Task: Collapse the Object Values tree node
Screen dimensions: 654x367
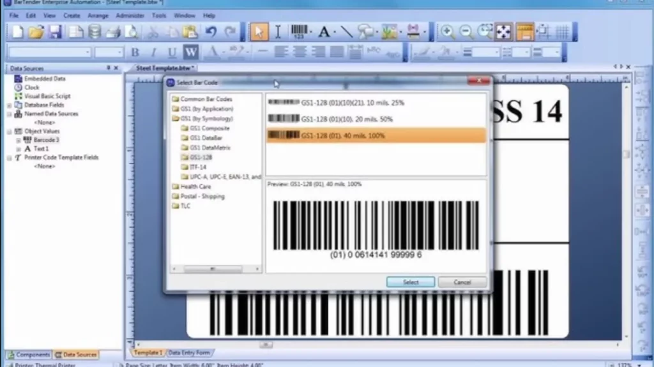Action: [9, 131]
